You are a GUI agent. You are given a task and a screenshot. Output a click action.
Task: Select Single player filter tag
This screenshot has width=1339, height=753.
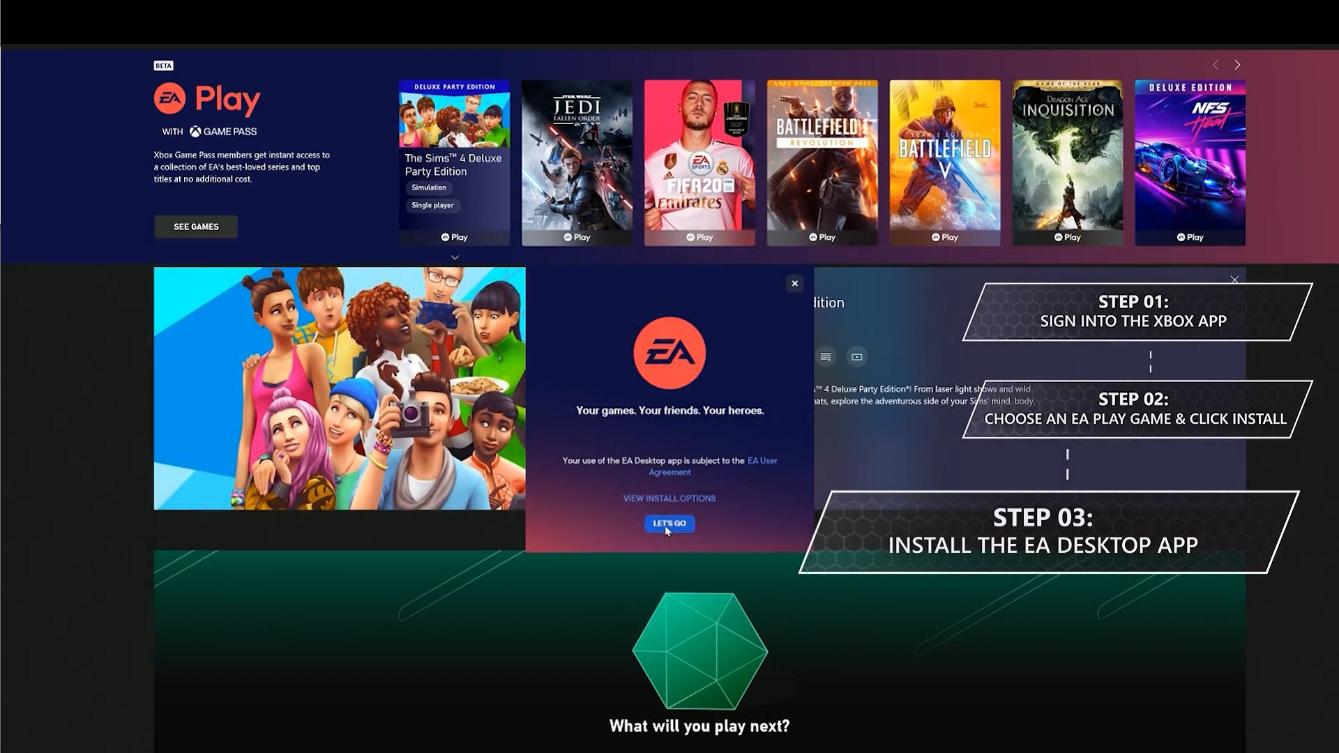point(432,205)
